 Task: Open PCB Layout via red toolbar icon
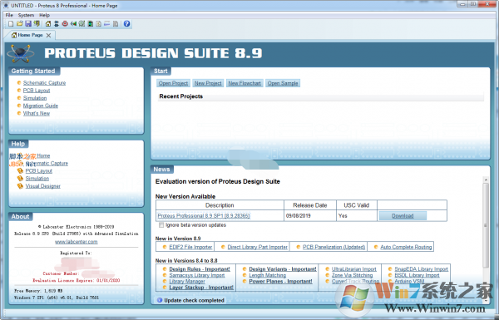pyautogui.click(x=65, y=24)
